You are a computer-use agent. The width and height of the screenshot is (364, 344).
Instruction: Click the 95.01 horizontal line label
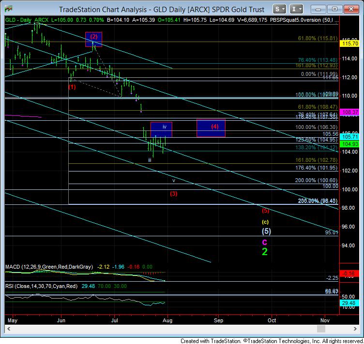tap(332, 232)
